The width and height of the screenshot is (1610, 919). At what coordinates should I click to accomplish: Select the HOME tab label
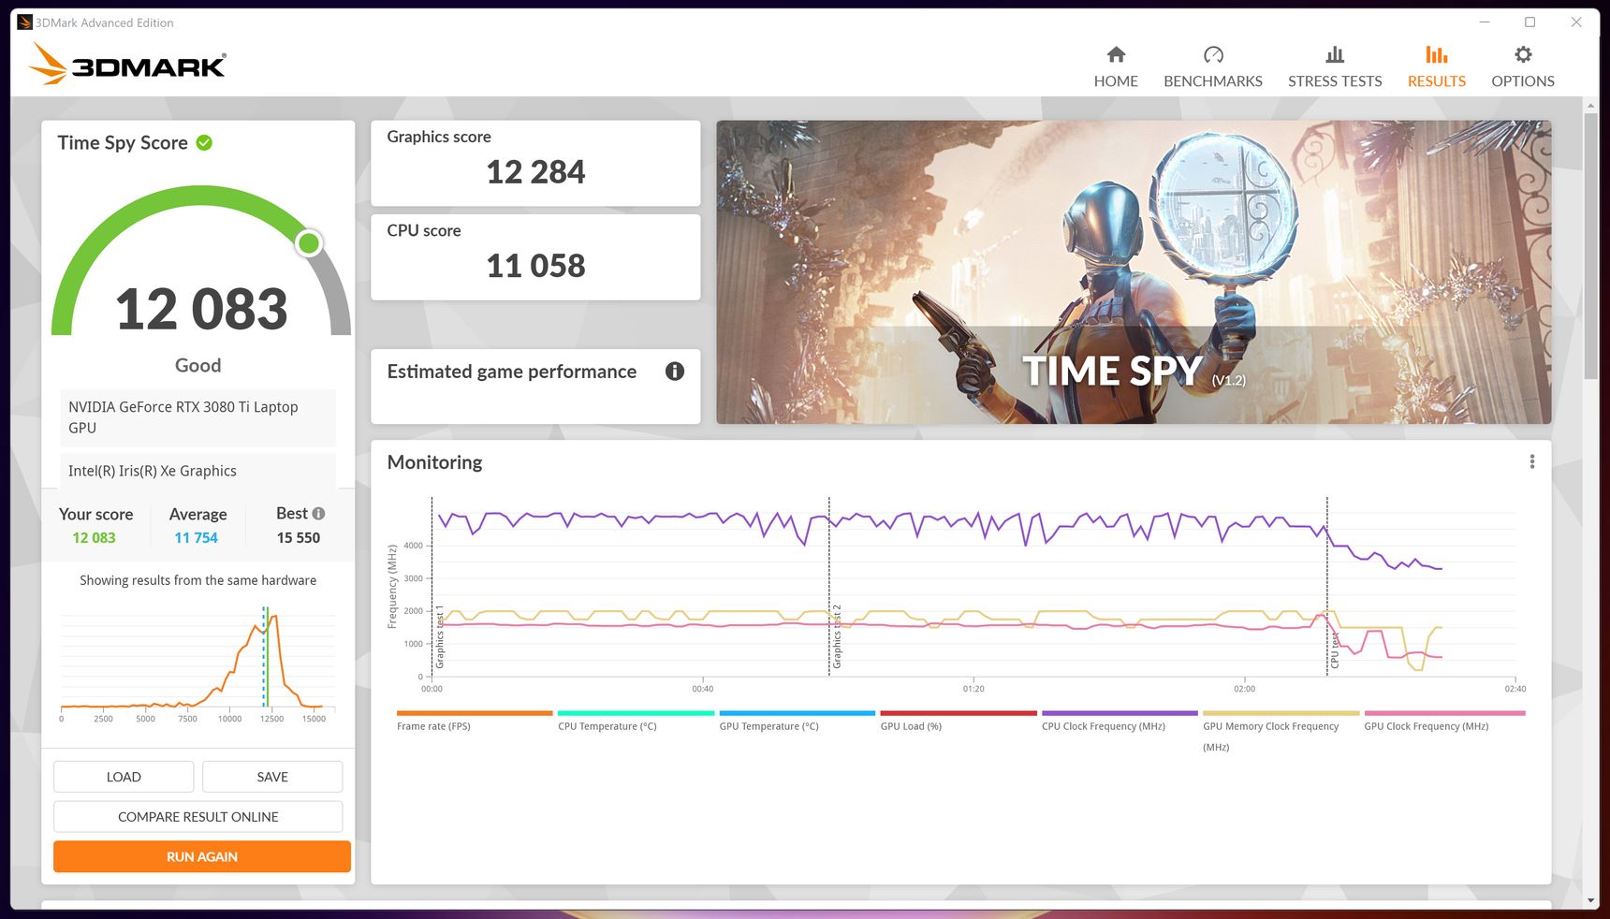coord(1116,81)
